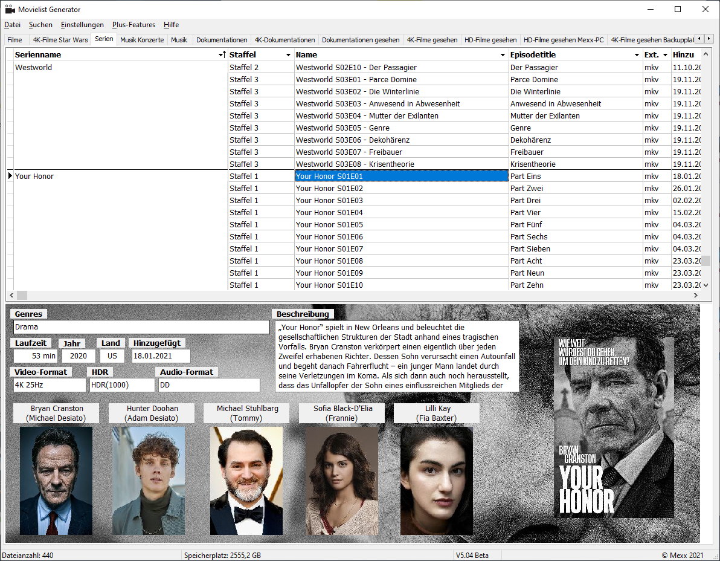Click the Hunter Doohan actor photo

(x=149, y=481)
